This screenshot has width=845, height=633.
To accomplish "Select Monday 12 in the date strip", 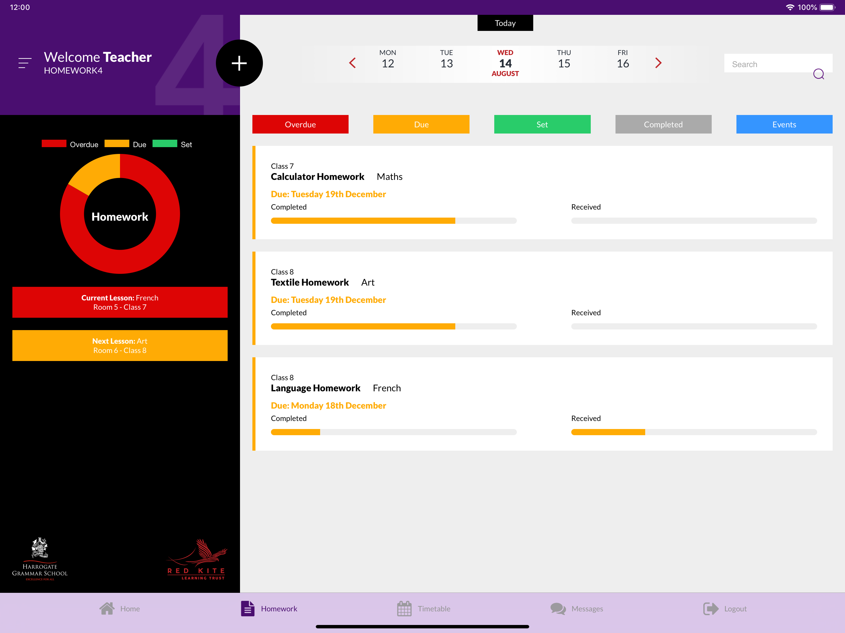I will click(388, 60).
